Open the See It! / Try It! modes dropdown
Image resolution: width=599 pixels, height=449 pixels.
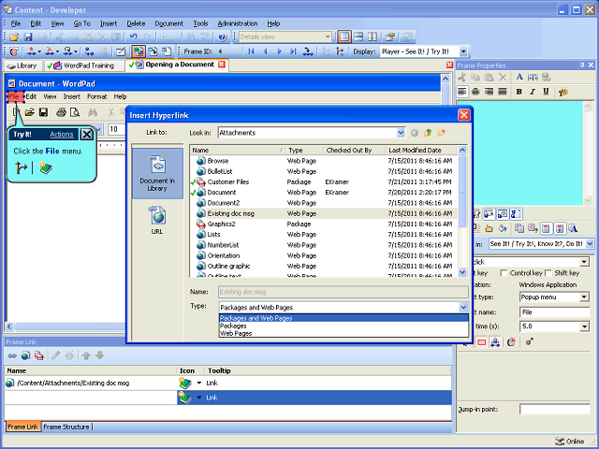590,243
